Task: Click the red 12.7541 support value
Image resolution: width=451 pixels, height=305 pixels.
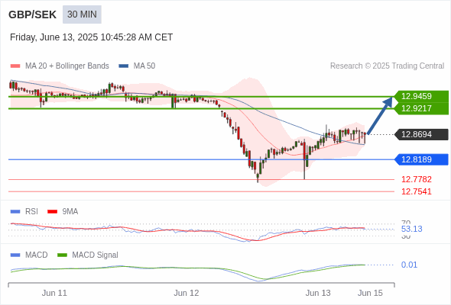Action: coord(416,191)
